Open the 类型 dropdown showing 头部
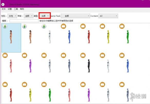150x104 pixels. tap(45, 16)
